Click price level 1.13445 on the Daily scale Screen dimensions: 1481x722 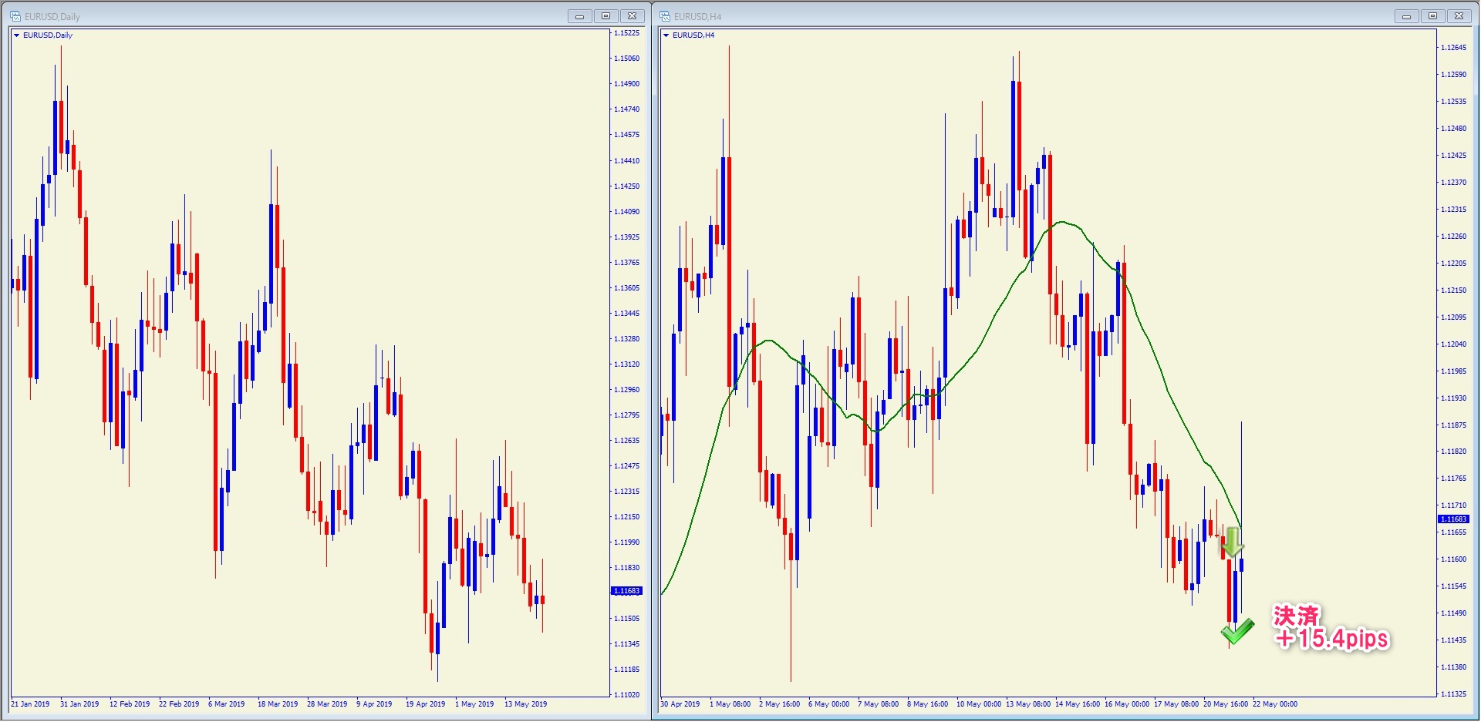(627, 314)
